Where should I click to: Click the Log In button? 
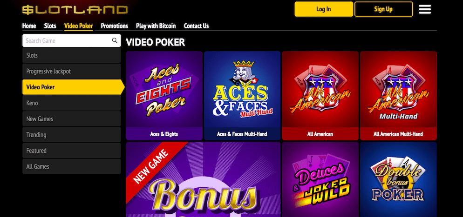324,9
